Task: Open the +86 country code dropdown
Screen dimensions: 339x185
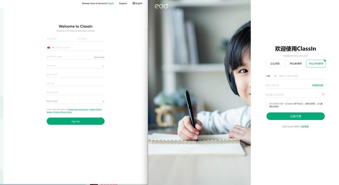Action: (x=271, y=76)
